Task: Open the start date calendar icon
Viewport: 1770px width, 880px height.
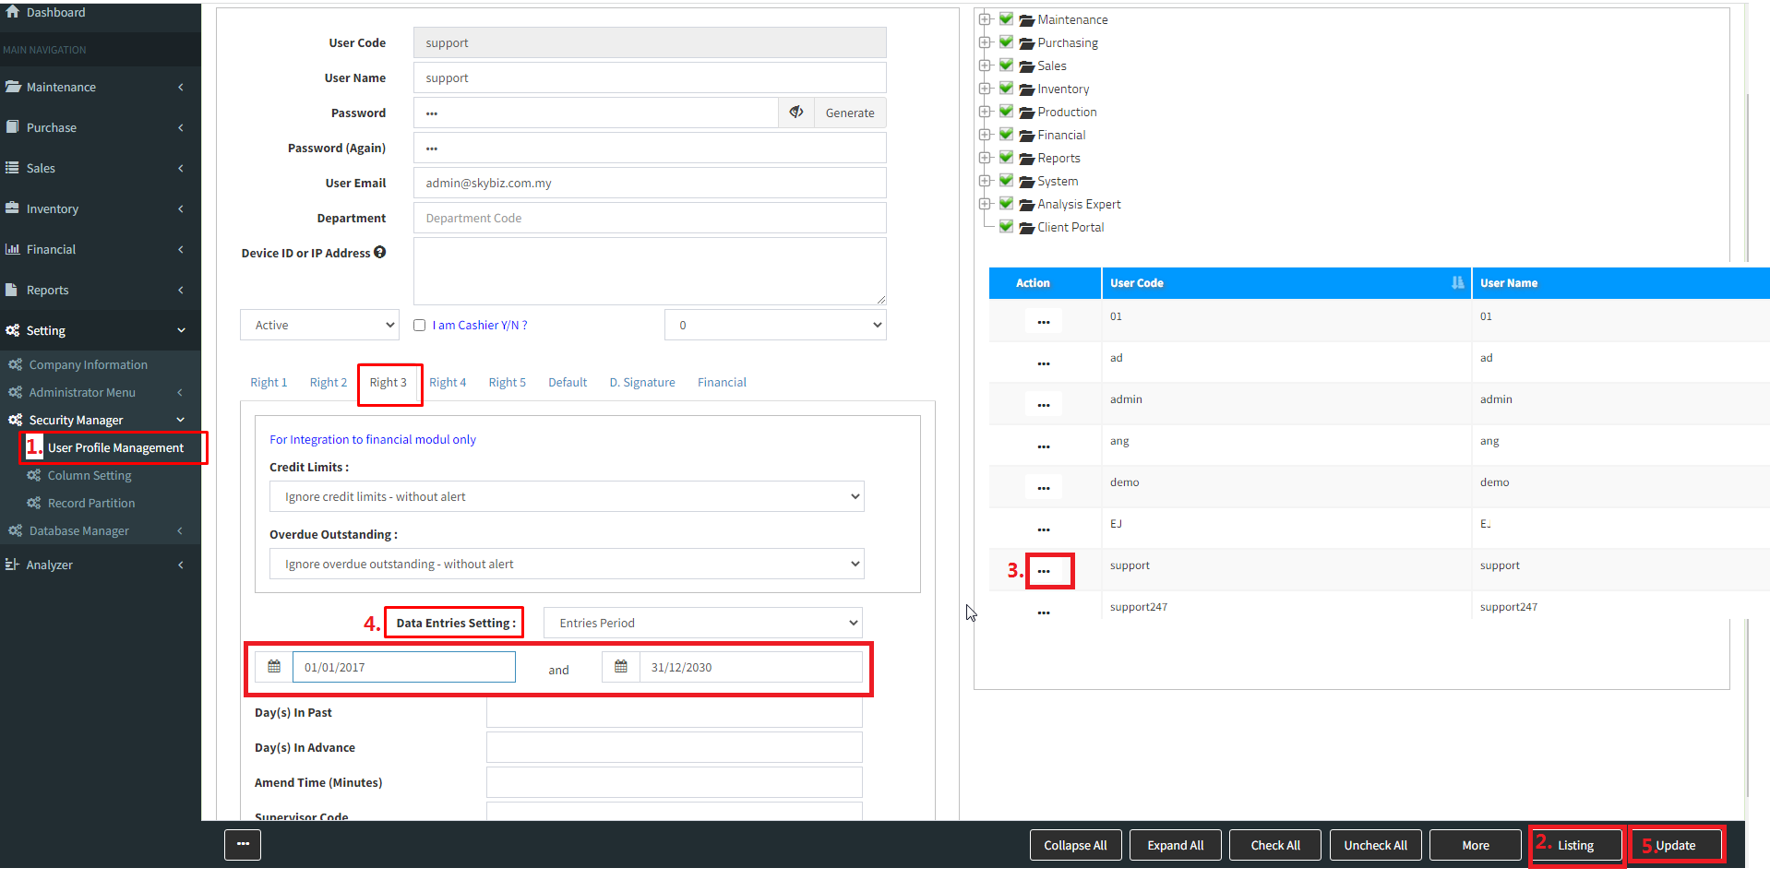Action: coord(274,667)
